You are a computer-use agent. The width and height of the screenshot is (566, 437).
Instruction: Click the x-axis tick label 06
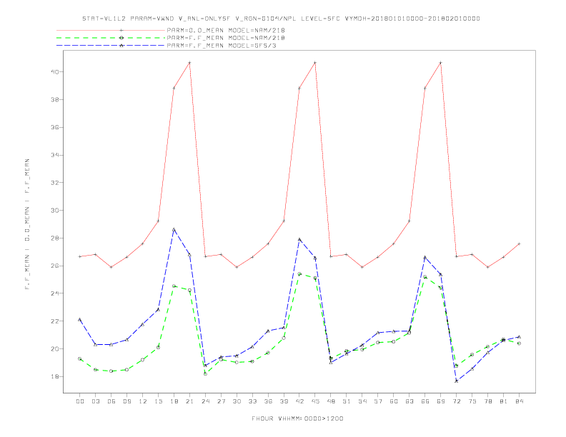pos(111,401)
